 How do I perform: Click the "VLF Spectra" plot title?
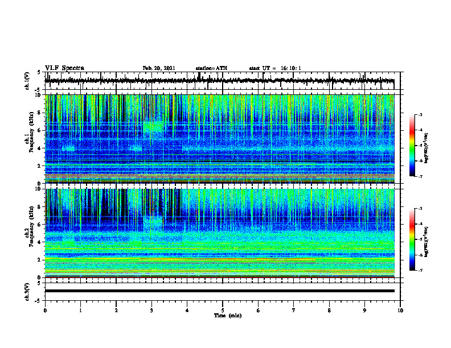coord(64,68)
